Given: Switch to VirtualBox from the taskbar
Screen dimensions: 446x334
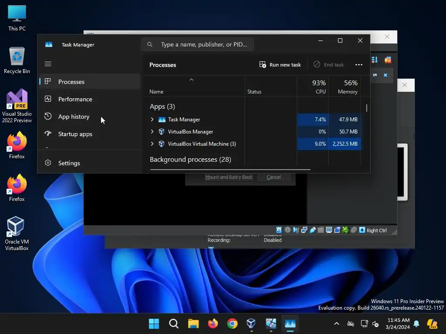Looking at the screenshot, I should click(x=251, y=324).
